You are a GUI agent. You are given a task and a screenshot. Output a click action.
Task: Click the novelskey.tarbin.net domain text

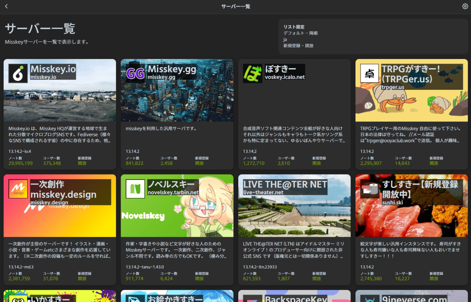(173, 192)
